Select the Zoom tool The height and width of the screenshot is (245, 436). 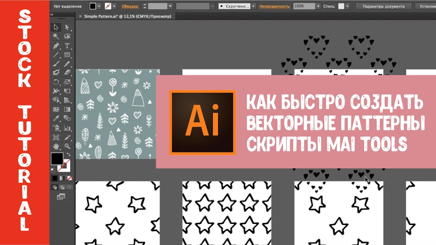tap(67, 146)
